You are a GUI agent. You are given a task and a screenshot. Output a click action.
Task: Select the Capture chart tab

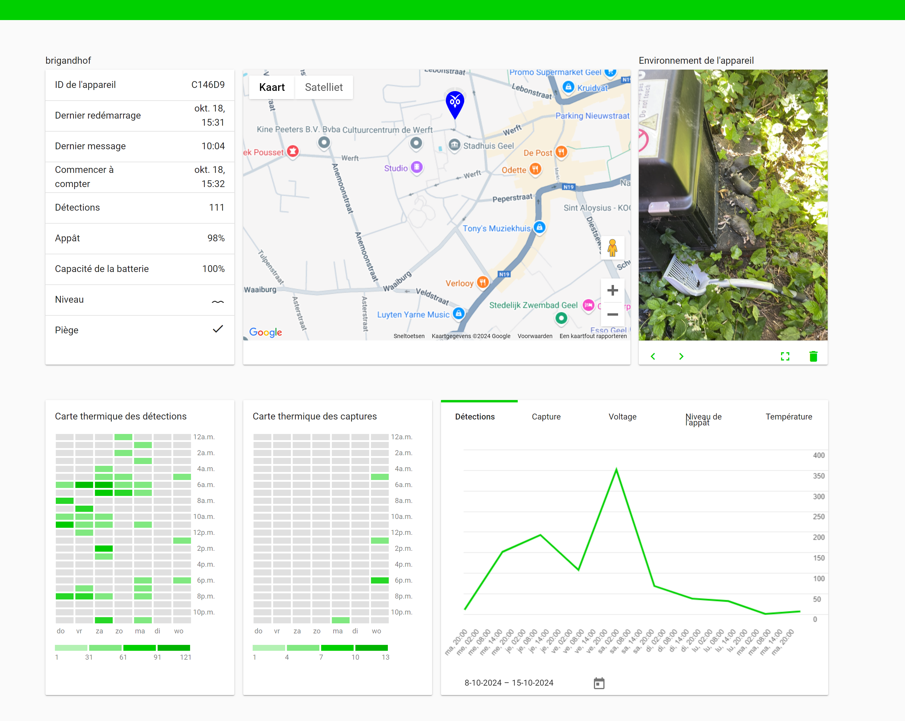[x=546, y=417]
